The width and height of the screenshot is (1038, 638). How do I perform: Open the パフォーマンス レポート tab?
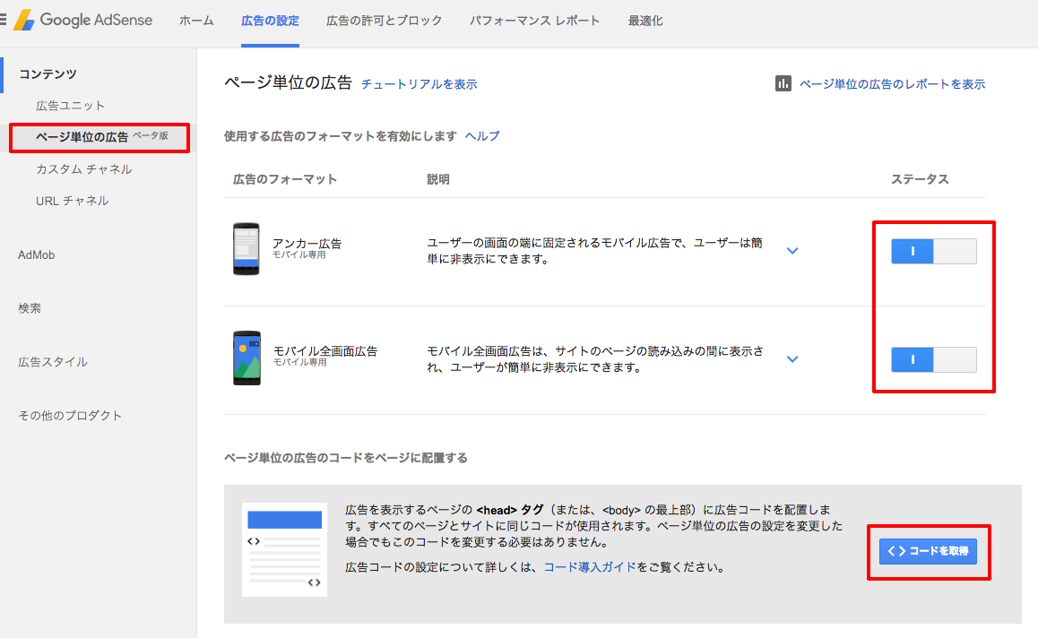(535, 21)
